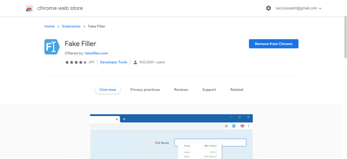Image resolution: width=347 pixels, height=159 pixels.
Task: Click the star rating icons
Action: click(76, 62)
